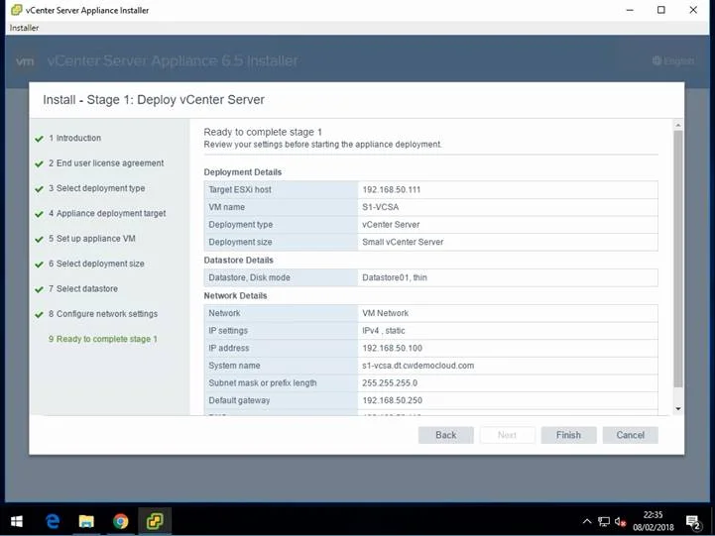The image size is (715, 536).
Task: Click the Target ESXi host value 192.168.50.111
Action: coord(392,190)
